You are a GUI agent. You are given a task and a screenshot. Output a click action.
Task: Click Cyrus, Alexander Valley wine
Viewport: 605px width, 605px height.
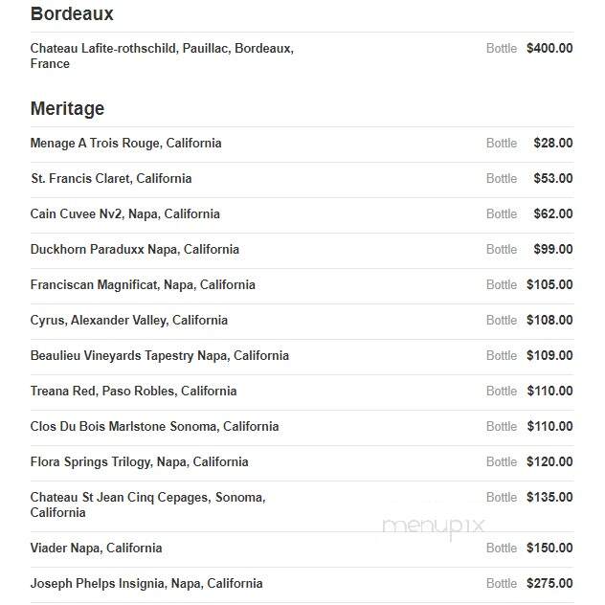[129, 321]
